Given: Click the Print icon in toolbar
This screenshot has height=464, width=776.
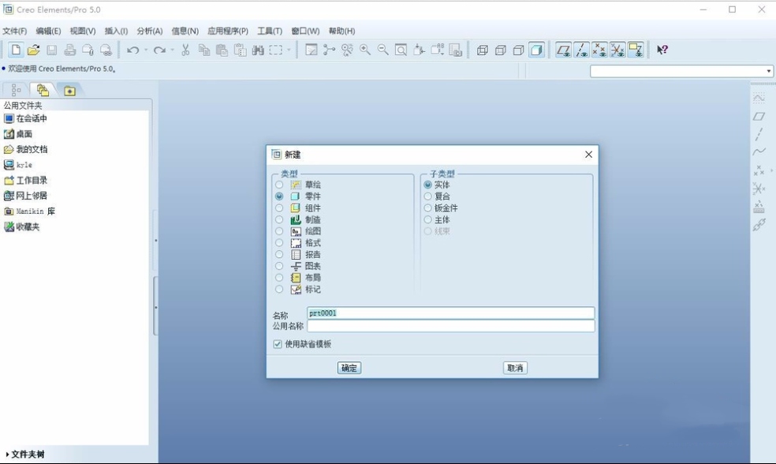Looking at the screenshot, I should click(69, 50).
